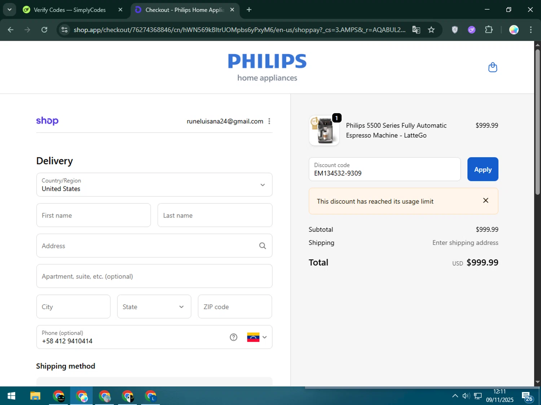The width and height of the screenshot is (541, 405).
Task: Open taskbar clock 12:11 date
Action: [500, 396]
